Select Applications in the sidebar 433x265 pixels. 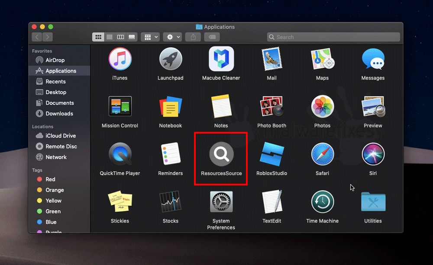tap(59, 71)
